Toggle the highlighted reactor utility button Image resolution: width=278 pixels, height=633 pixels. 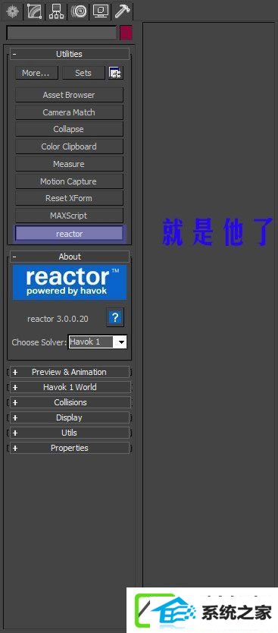click(69, 233)
